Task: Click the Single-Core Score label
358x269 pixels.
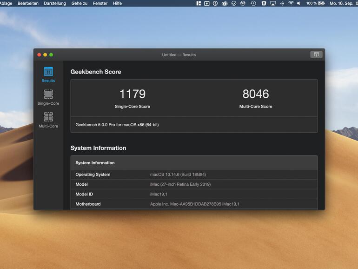Action: (133, 106)
